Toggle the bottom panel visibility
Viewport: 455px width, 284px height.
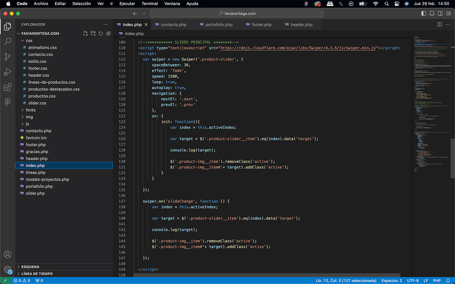click(432, 14)
